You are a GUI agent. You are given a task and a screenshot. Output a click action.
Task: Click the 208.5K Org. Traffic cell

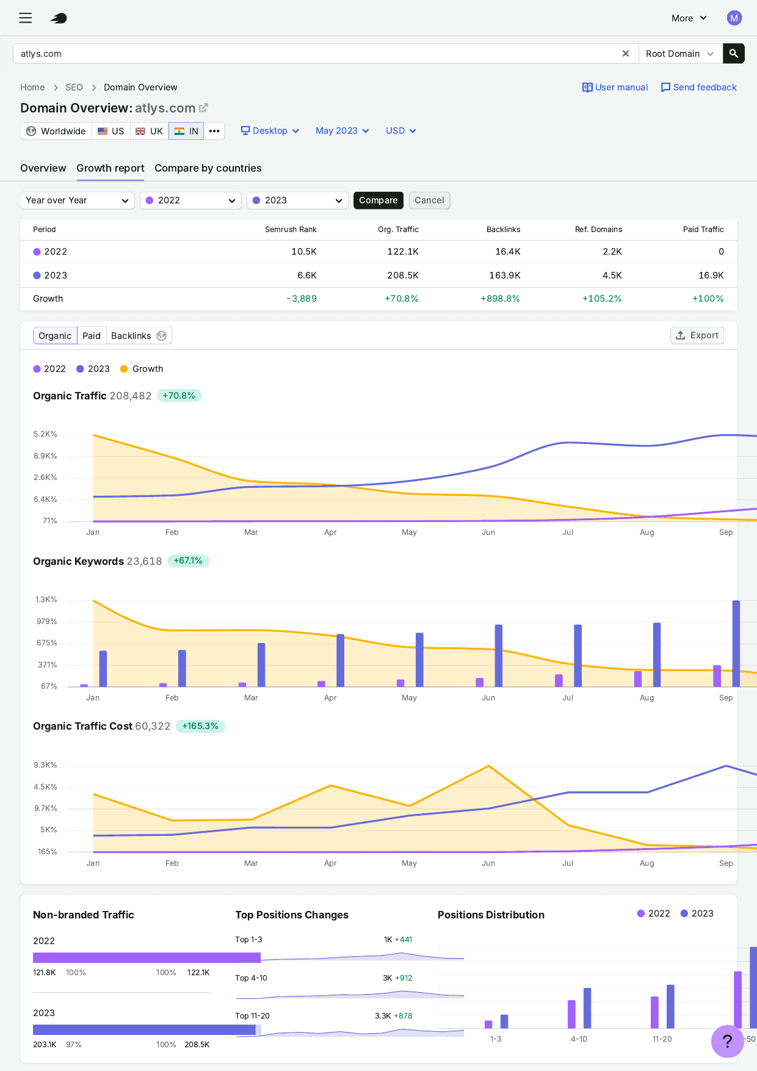pyautogui.click(x=403, y=275)
